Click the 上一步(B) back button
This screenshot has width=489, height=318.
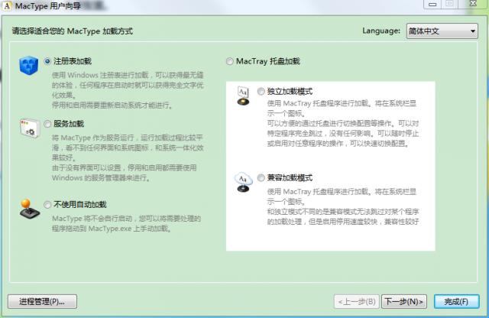(x=357, y=301)
